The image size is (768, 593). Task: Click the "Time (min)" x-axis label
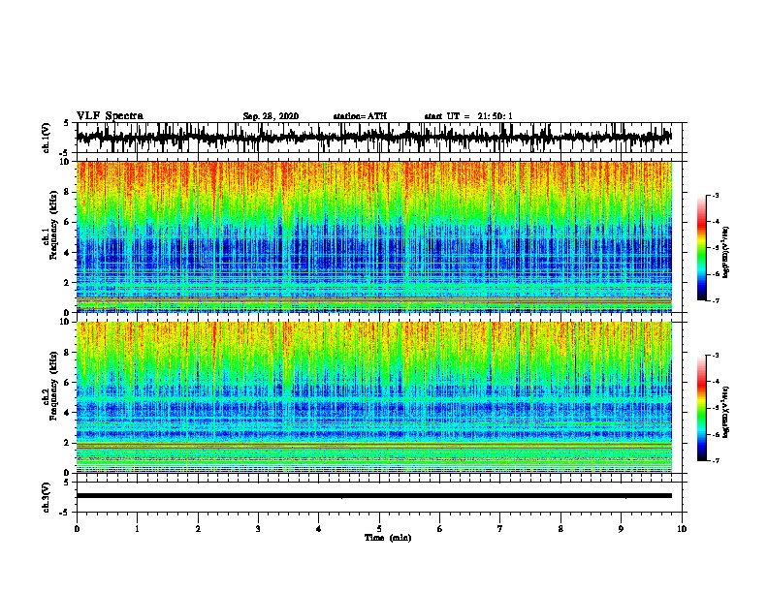click(x=388, y=538)
